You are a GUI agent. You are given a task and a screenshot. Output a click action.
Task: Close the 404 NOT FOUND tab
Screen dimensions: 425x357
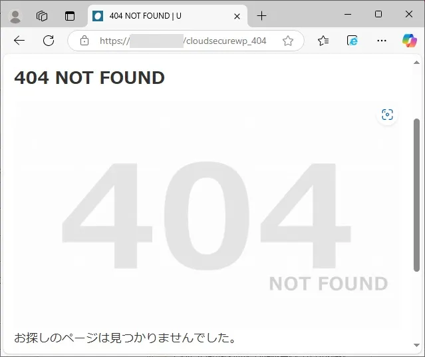tap(237, 16)
